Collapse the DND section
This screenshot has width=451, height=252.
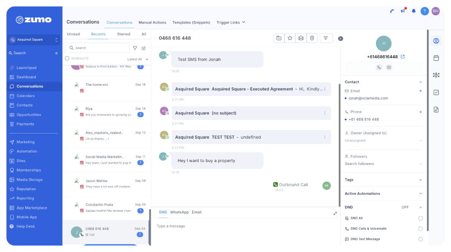coord(421,207)
